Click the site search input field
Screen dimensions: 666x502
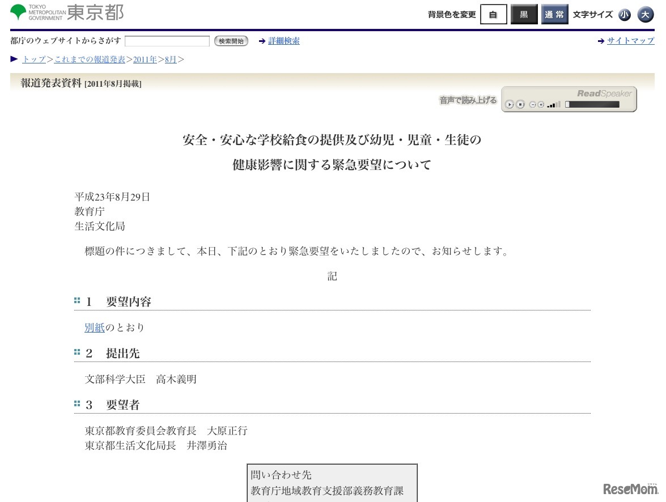tap(167, 41)
